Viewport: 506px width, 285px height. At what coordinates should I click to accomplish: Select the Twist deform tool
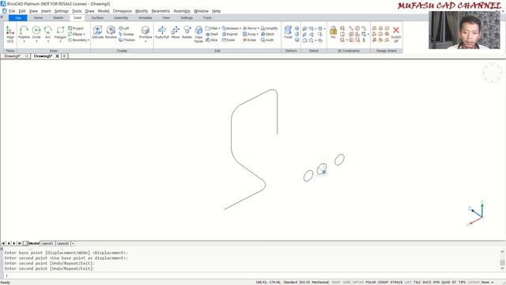click(288, 32)
